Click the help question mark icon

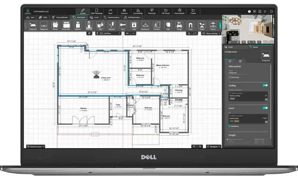pyautogui.click(x=249, y=11)
